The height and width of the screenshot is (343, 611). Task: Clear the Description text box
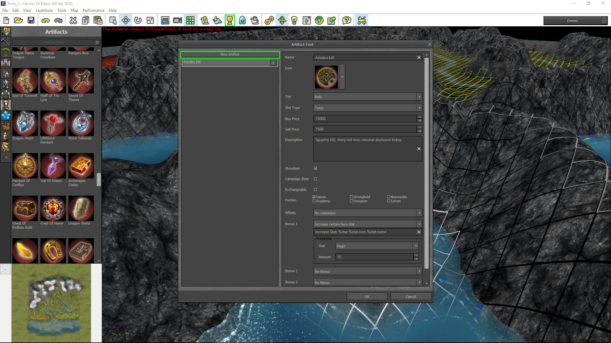coord(419,149)
